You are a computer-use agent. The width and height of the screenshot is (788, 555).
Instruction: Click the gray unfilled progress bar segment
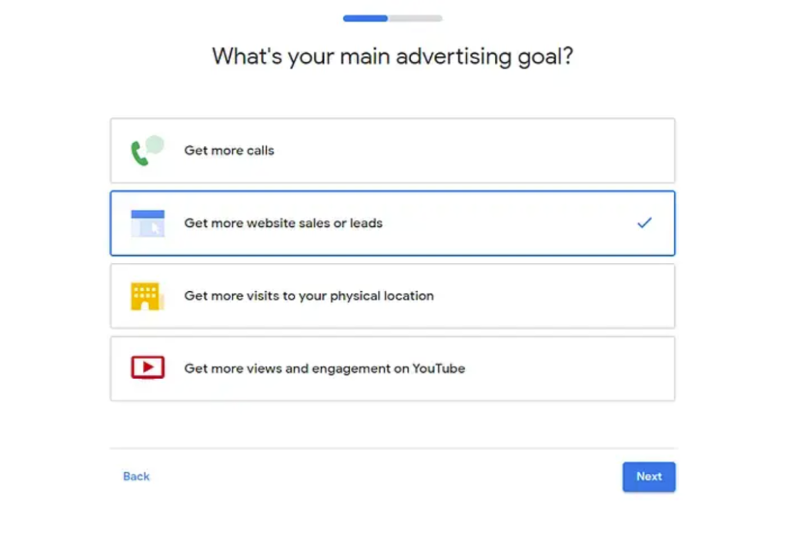pyautogui.click(x=415, y=18)
